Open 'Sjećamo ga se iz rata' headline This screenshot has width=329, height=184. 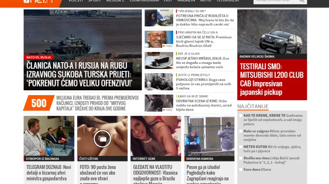coord(204,41)
